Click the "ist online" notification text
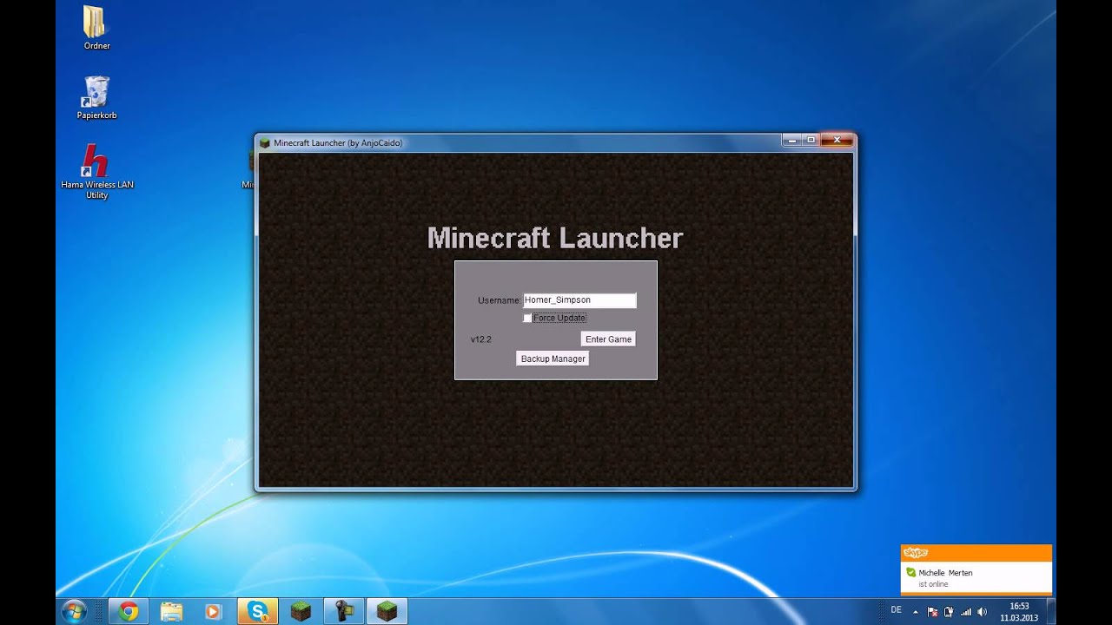The height and width of the screenshot is (625, 1112). click(x=933, y=584)
